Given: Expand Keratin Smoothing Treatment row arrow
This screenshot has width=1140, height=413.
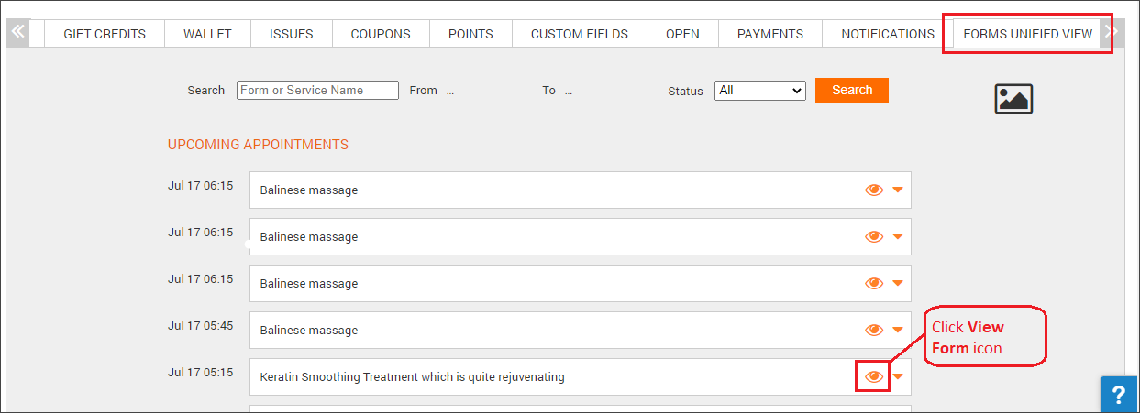Looking at the screenshot, I should [898, 376].
